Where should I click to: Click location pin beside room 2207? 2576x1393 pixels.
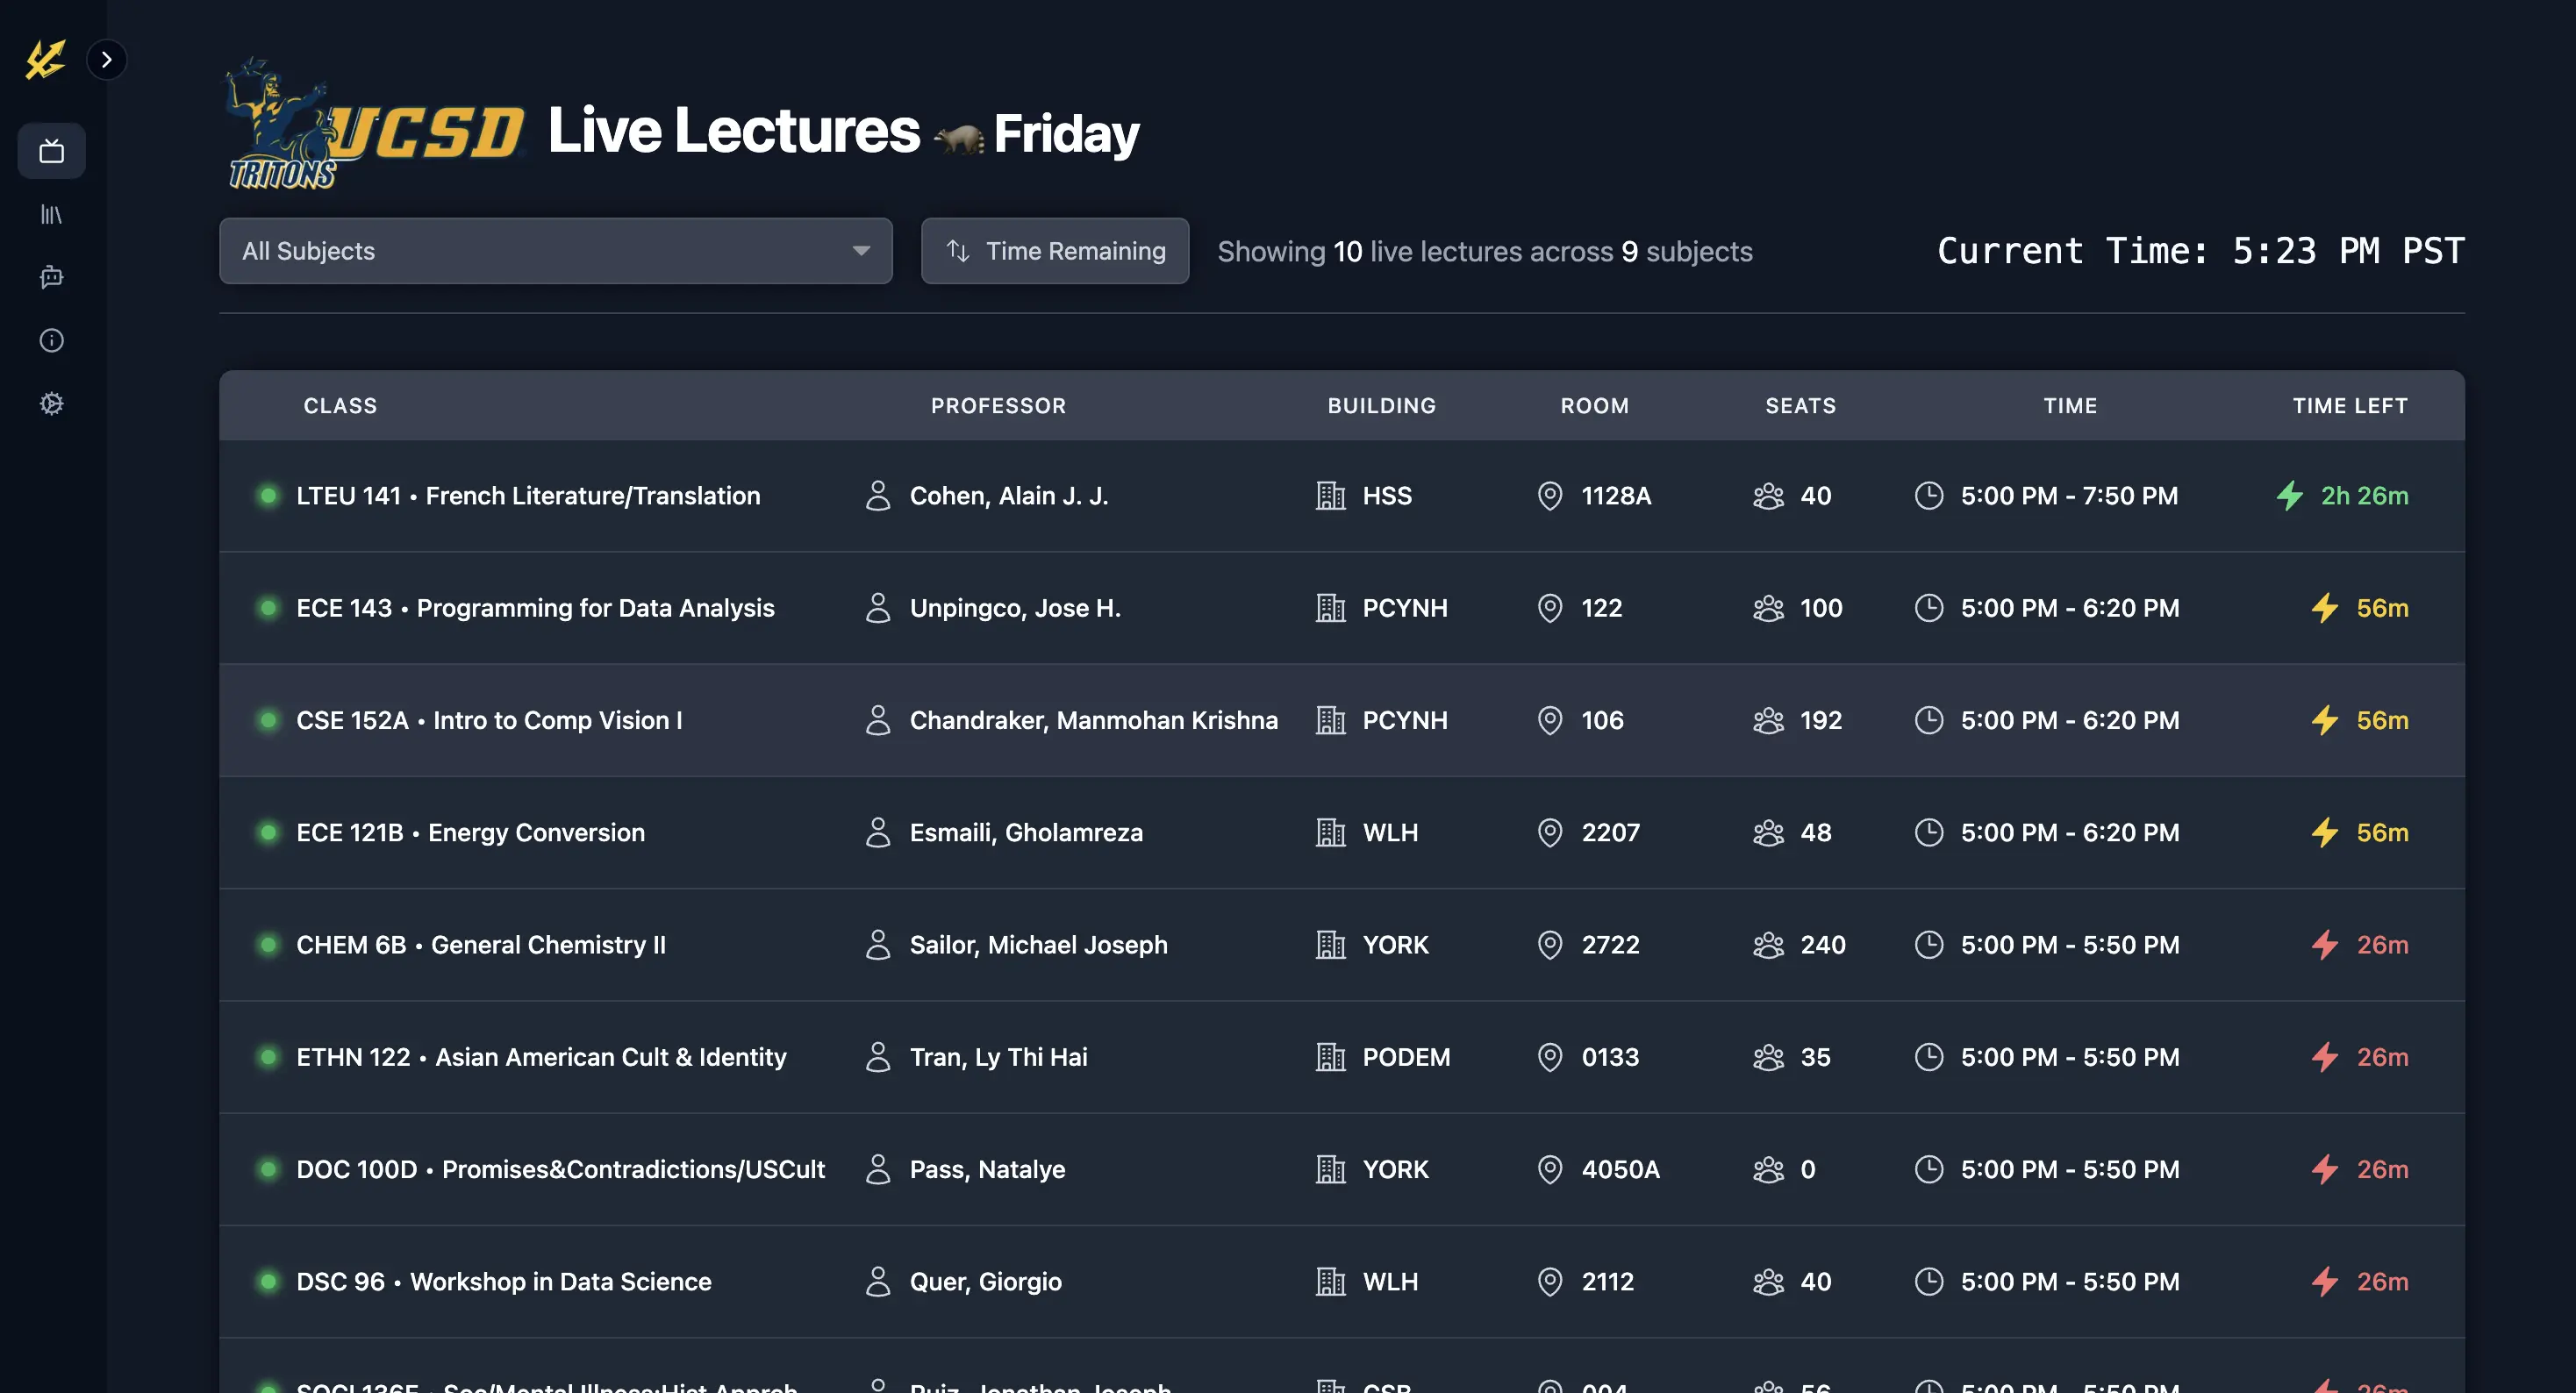(1549, 833)
